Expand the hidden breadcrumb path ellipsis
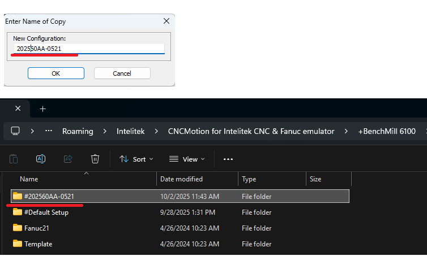This screenshot has height=256, width=427. coord(49,131)
